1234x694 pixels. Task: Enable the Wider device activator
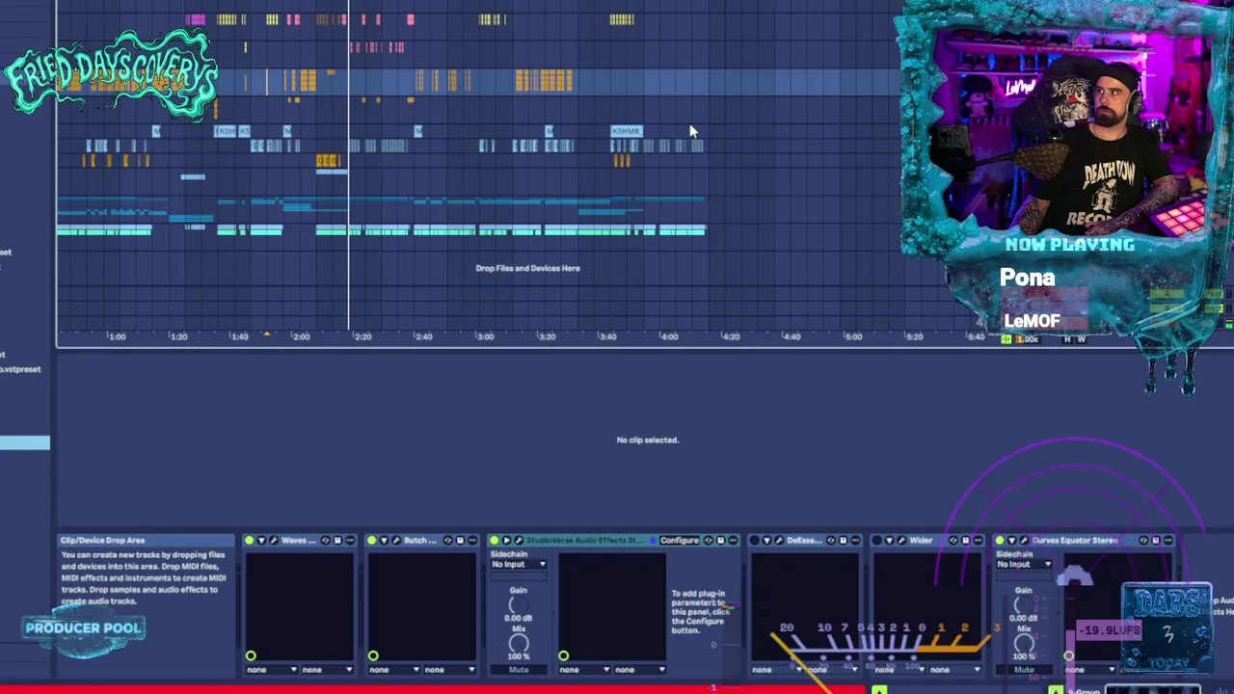[877, 540]
